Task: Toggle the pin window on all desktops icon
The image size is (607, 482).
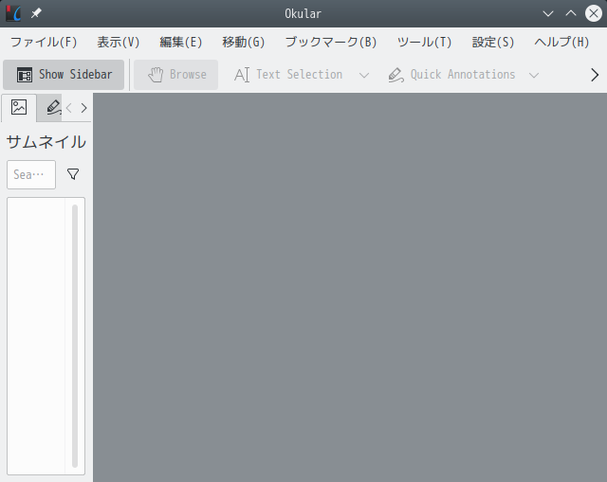Action: pos(36,13)
